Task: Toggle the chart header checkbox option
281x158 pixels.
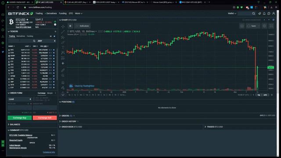Action: [243, 20]
